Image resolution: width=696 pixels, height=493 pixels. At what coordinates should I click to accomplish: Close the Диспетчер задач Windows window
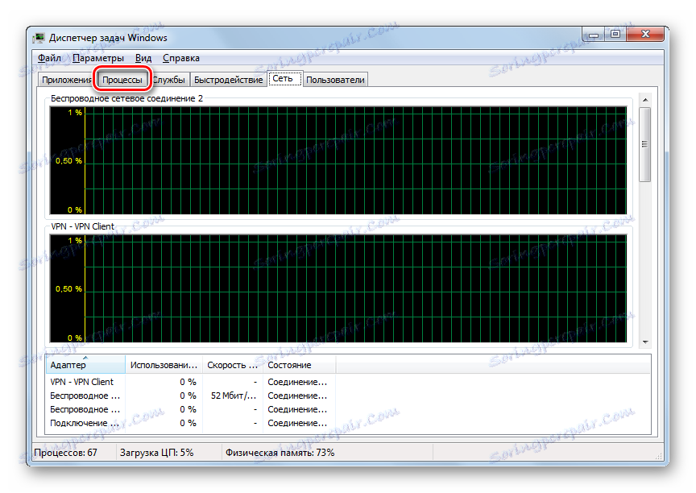click(x=645, y=34)
